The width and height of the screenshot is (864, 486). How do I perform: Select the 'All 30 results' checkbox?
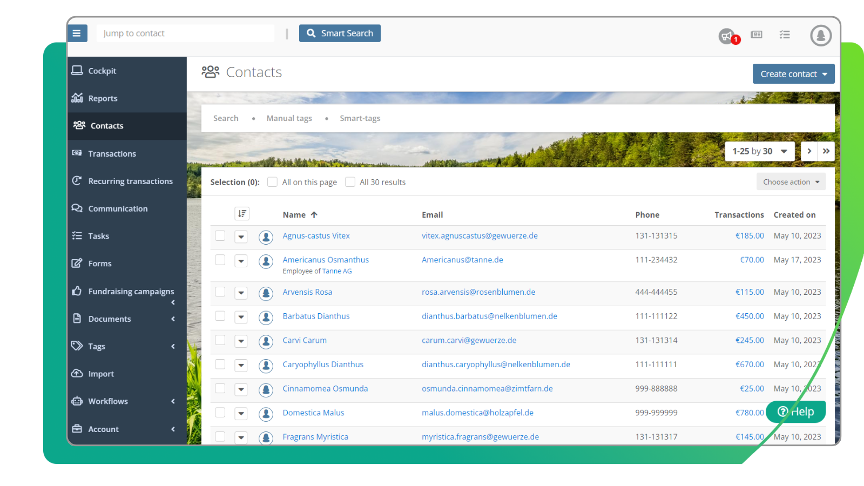[350, 182]
